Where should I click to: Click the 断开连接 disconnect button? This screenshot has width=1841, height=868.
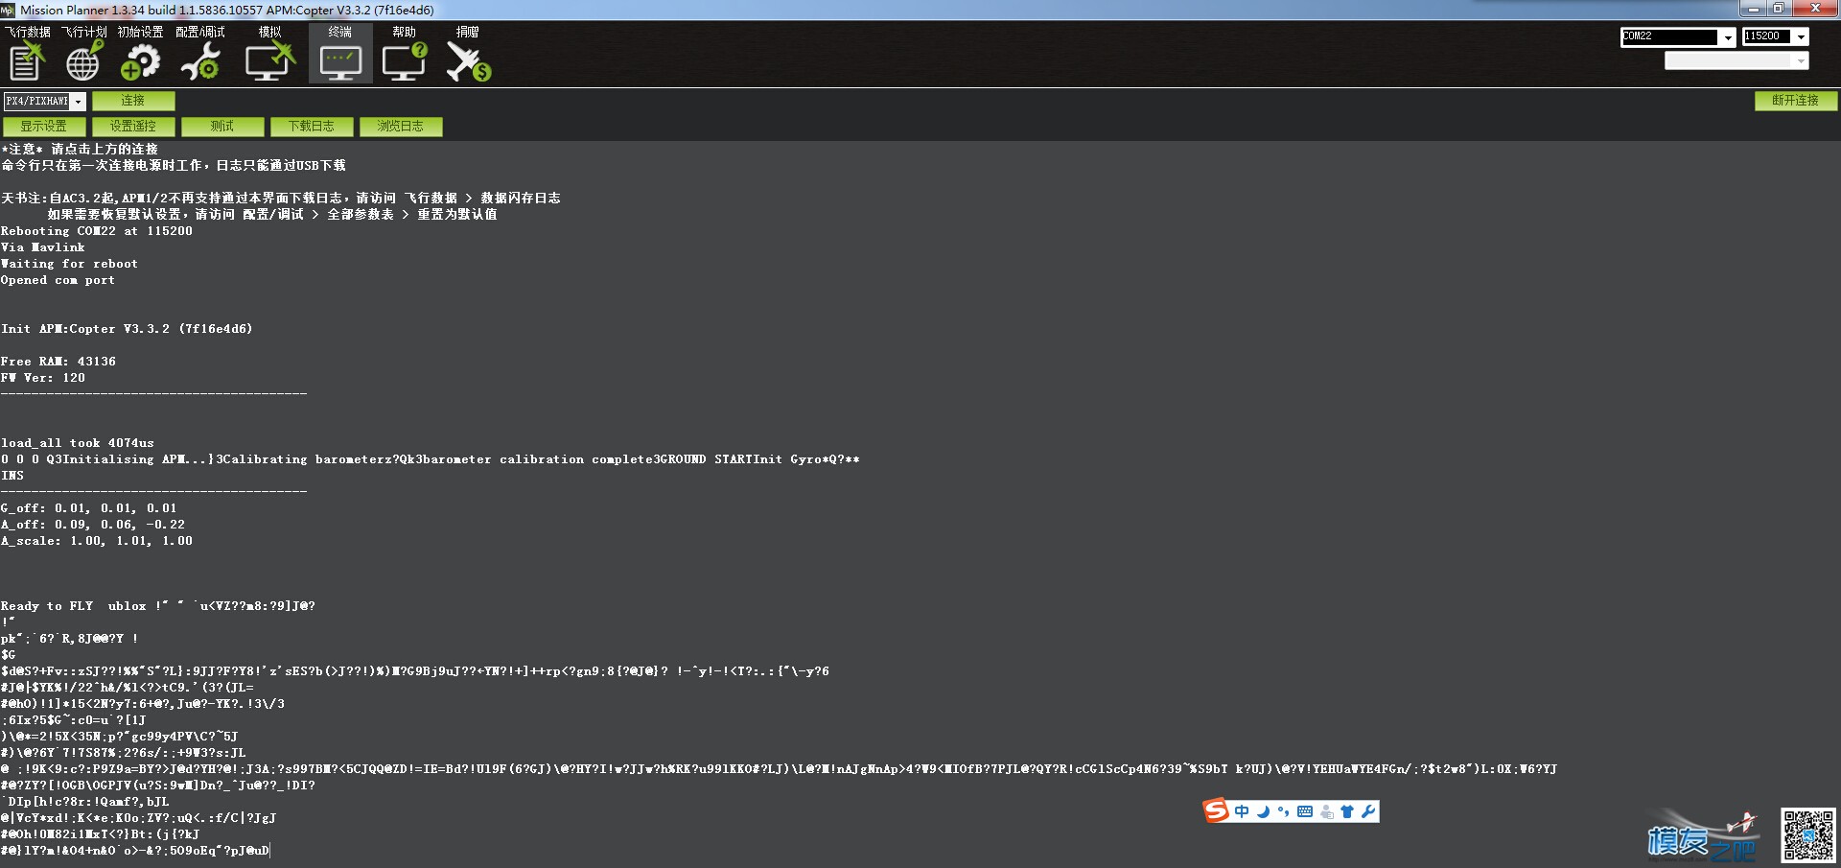[x=1795, y=101]
